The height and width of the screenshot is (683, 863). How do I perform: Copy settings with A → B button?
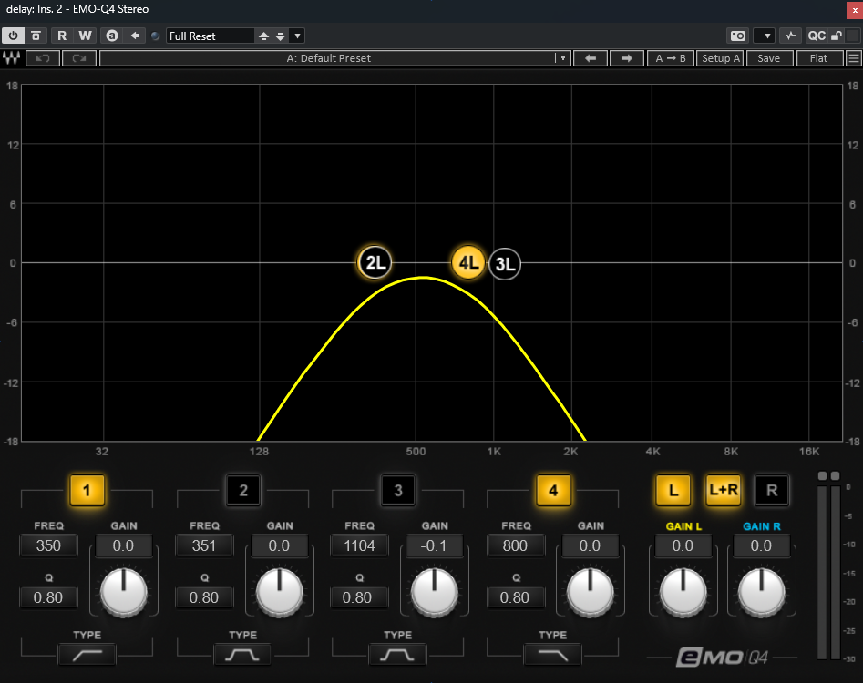pos(671,58)
